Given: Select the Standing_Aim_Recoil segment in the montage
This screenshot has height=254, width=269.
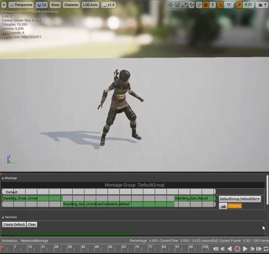Looking at the screenshot, I should click(x=194, y=198).
